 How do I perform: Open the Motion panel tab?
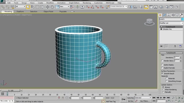click(173, 15)
